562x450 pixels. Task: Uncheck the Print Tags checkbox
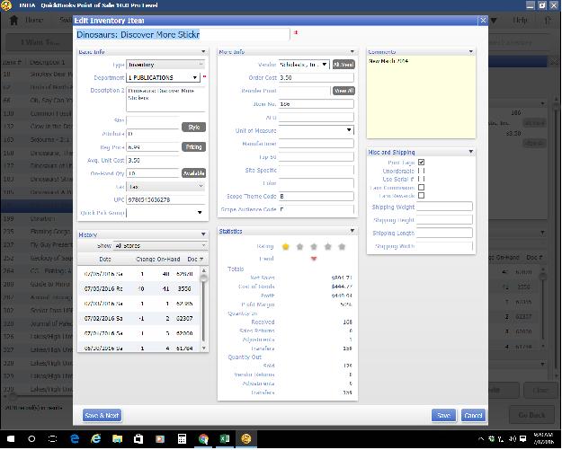421,162
